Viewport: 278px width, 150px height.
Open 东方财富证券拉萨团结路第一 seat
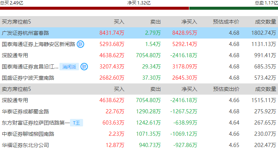tap(36, 123)
